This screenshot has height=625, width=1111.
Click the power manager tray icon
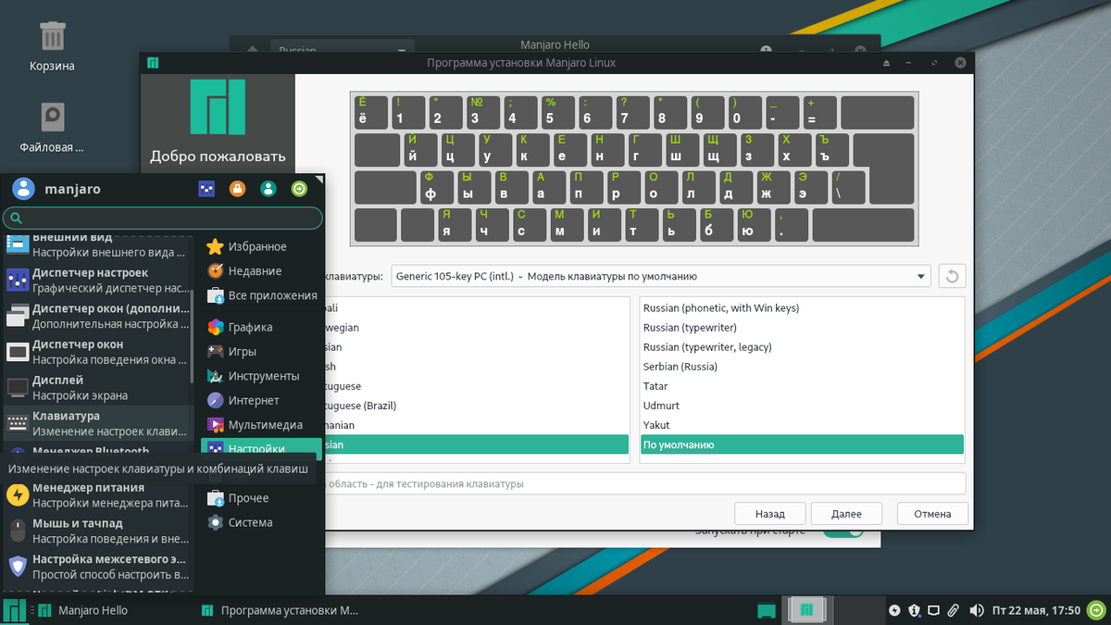pyautogui.click(x=894, y=610)
